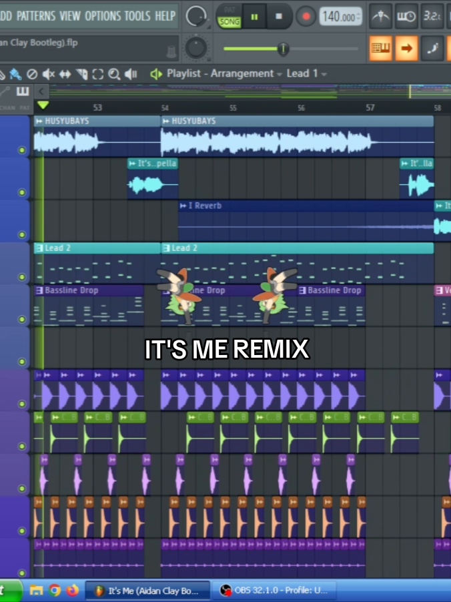This screenshot has height=602, width=451.
Task: Select the Playback tool speaker icon
Action: coord(131,73)
